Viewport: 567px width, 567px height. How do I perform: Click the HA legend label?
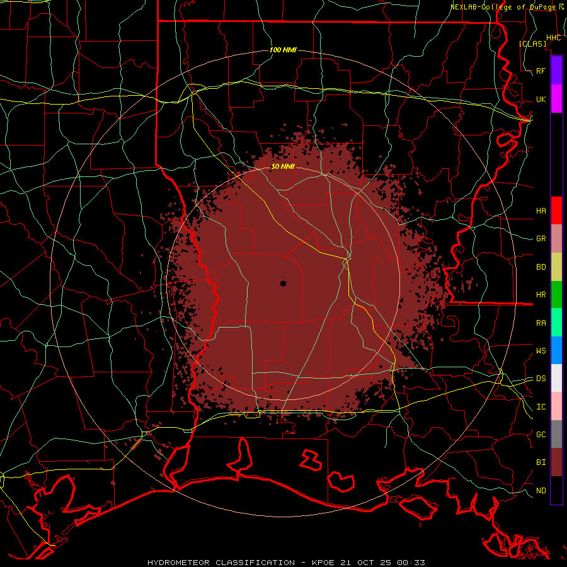(541, 211)
